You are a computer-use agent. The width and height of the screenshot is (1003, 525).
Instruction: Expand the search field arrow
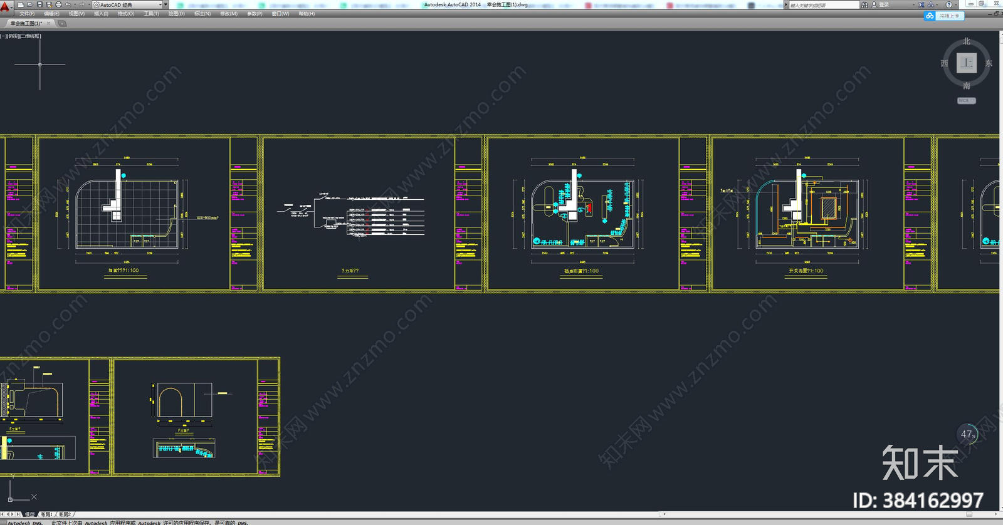786,4
